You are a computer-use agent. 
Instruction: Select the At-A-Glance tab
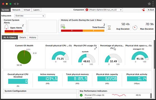click(10, 37)
